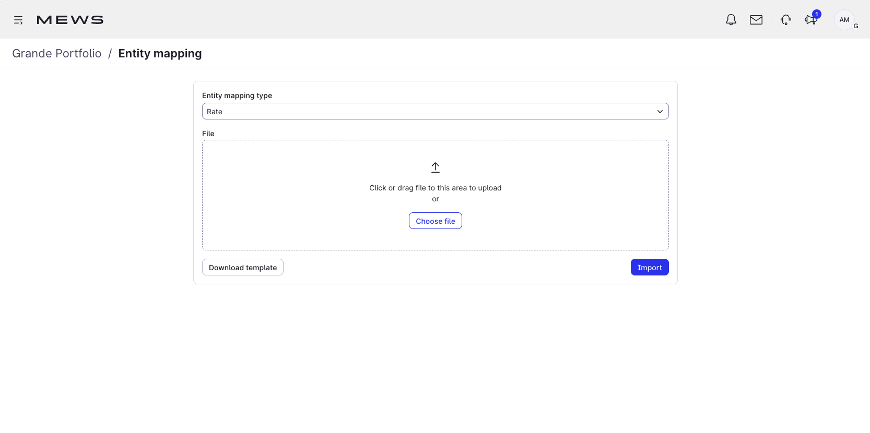The width and height of the screenshot is (870, 433).
Task: Open the AM user avatar menu
Action: (844, 20)
